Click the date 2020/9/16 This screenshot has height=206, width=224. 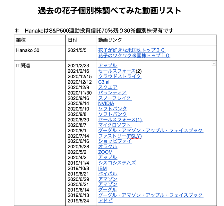pos(78,98)
